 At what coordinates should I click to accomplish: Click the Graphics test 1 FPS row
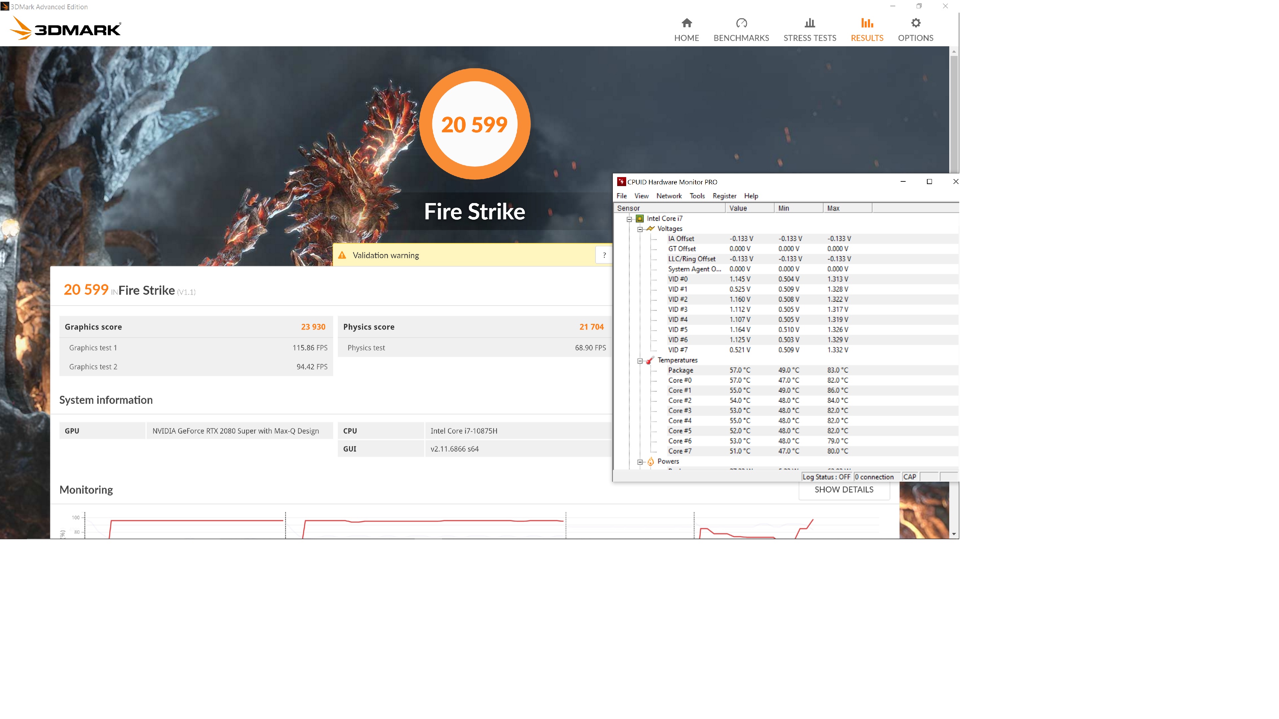click(x=196, y=348)
